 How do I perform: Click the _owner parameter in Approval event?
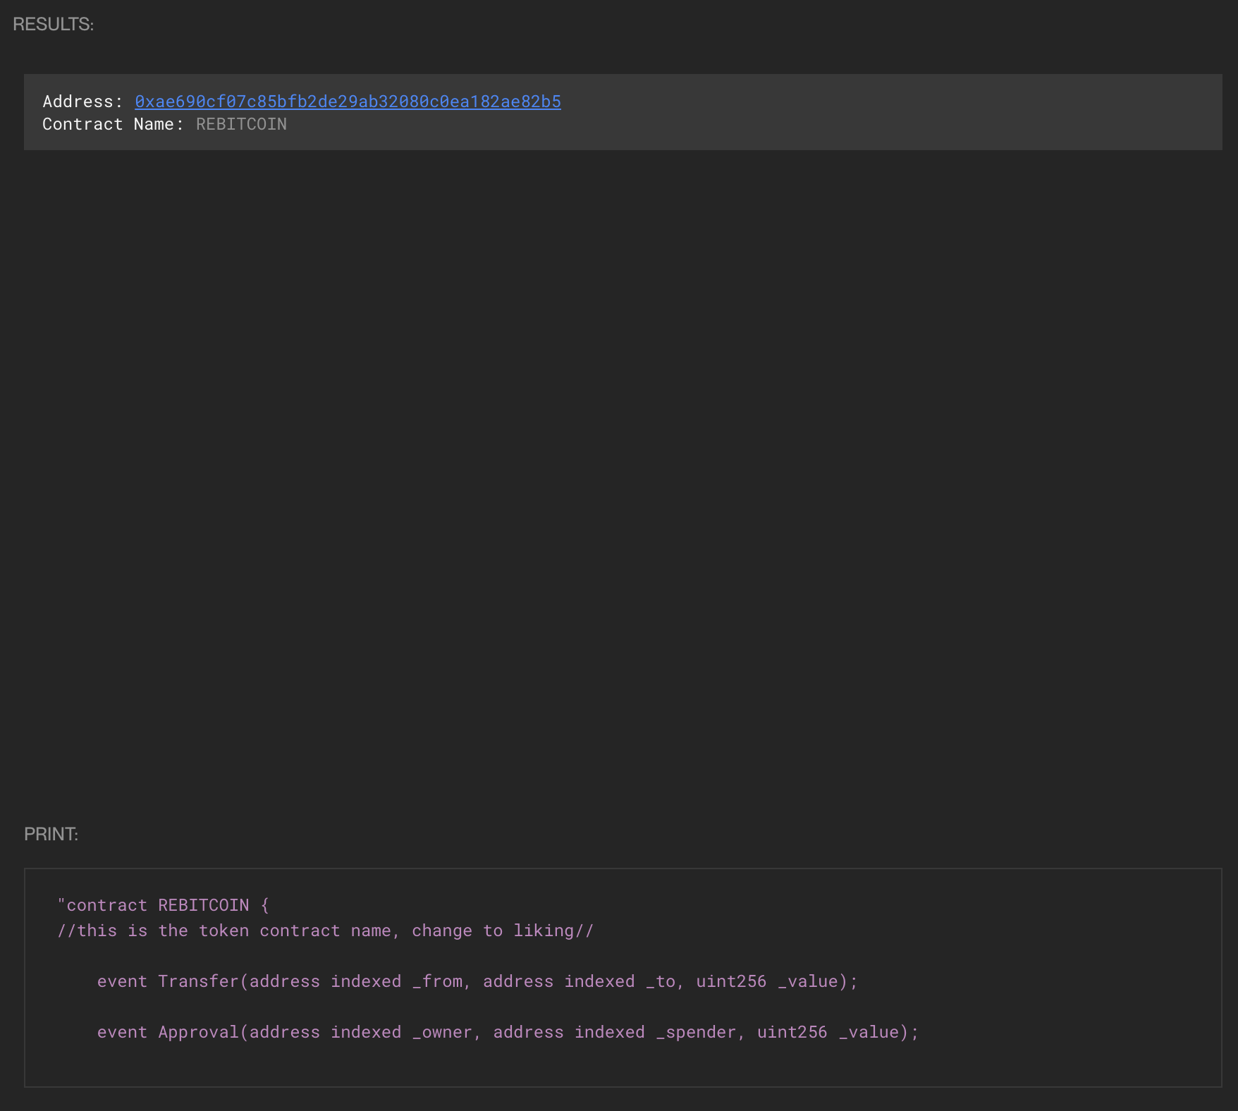[446, 1032]
